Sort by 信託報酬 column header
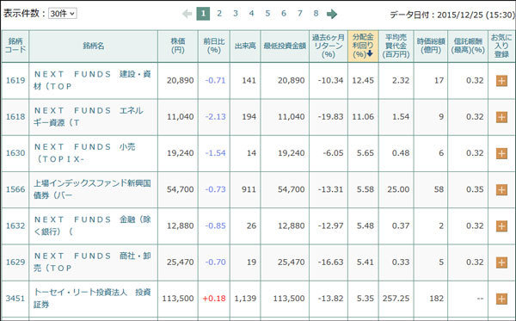Screen dimensions: 516x321 (468, 46)
